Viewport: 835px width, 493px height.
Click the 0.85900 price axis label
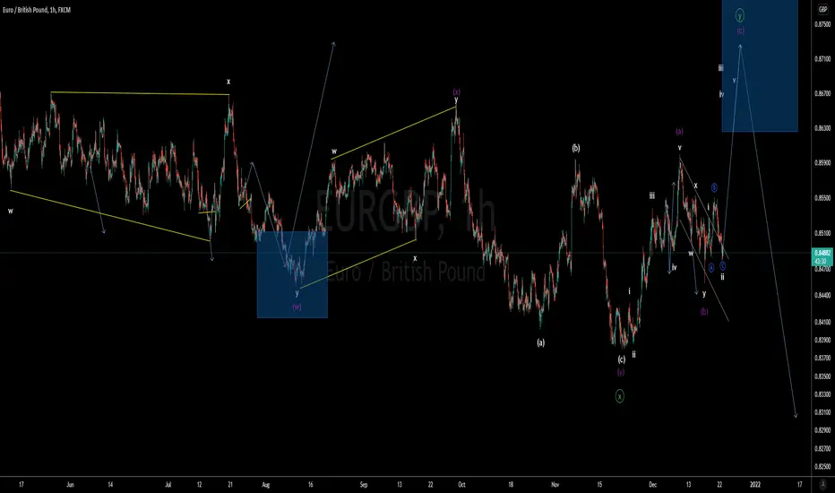pyautogui.click(x=822, y=163)
